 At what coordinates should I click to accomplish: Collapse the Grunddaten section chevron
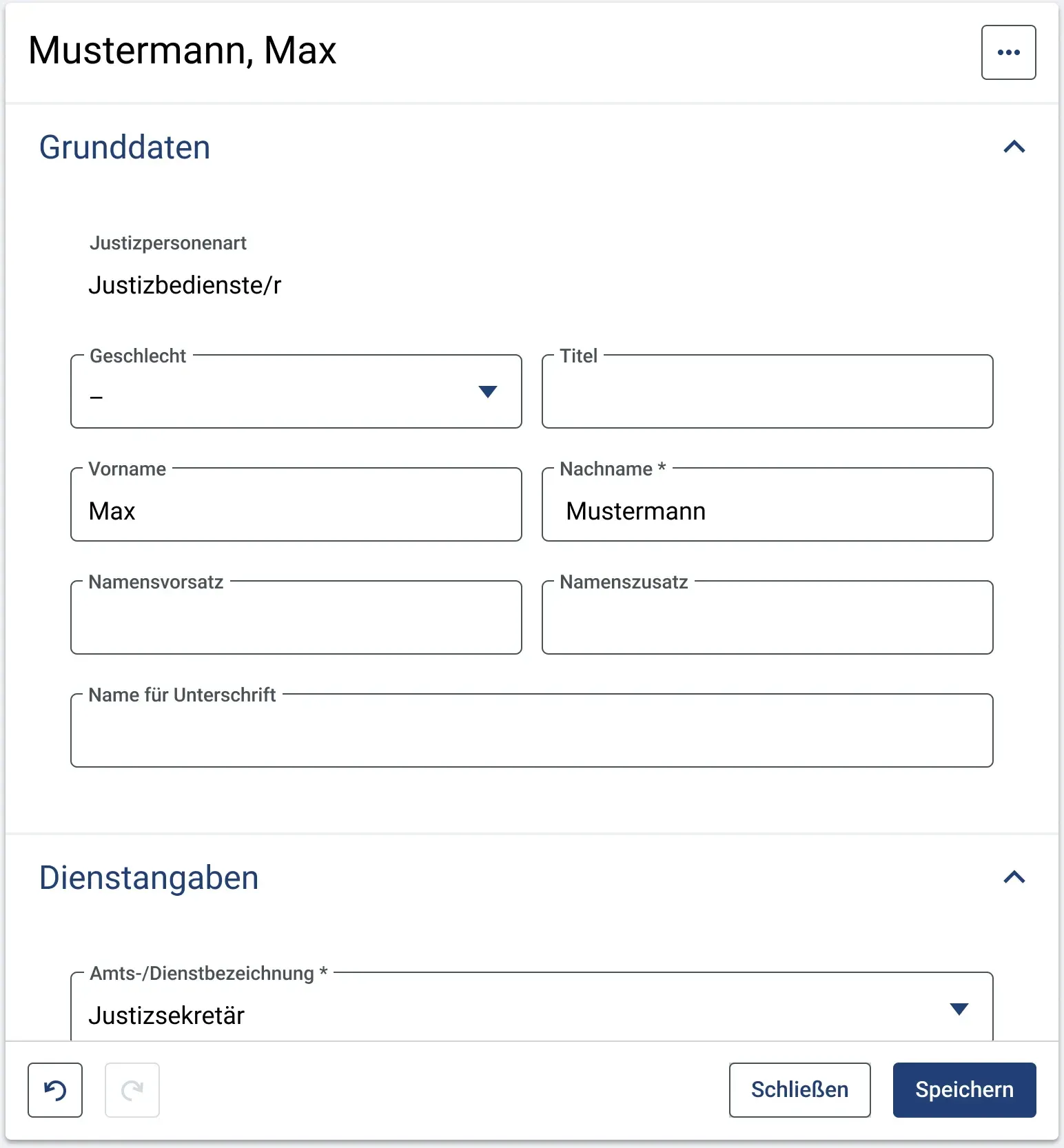(x=1014, y=147)
